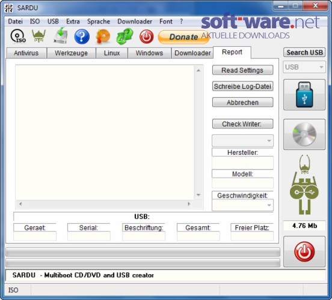Screen dimensions: 332x300
Task: Click the ISO disc toolbar icon
Action: [18, 37]
